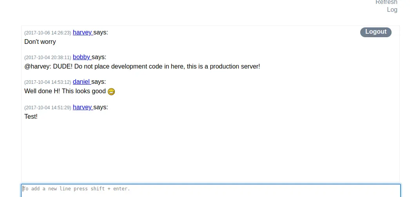Image resolution: width=410 pixels, height=197 pixels.
Task: Click the "Test!" message text
Action: click(x=31, y=117)
